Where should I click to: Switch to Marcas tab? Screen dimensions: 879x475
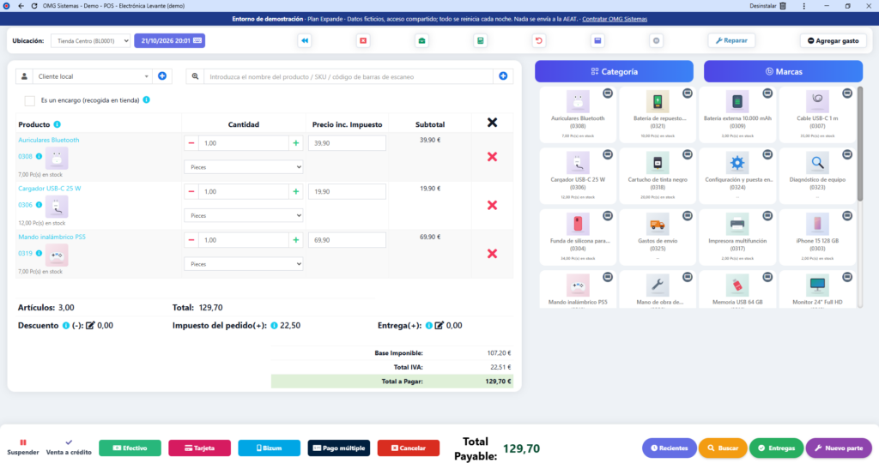[x=783, y=72]
